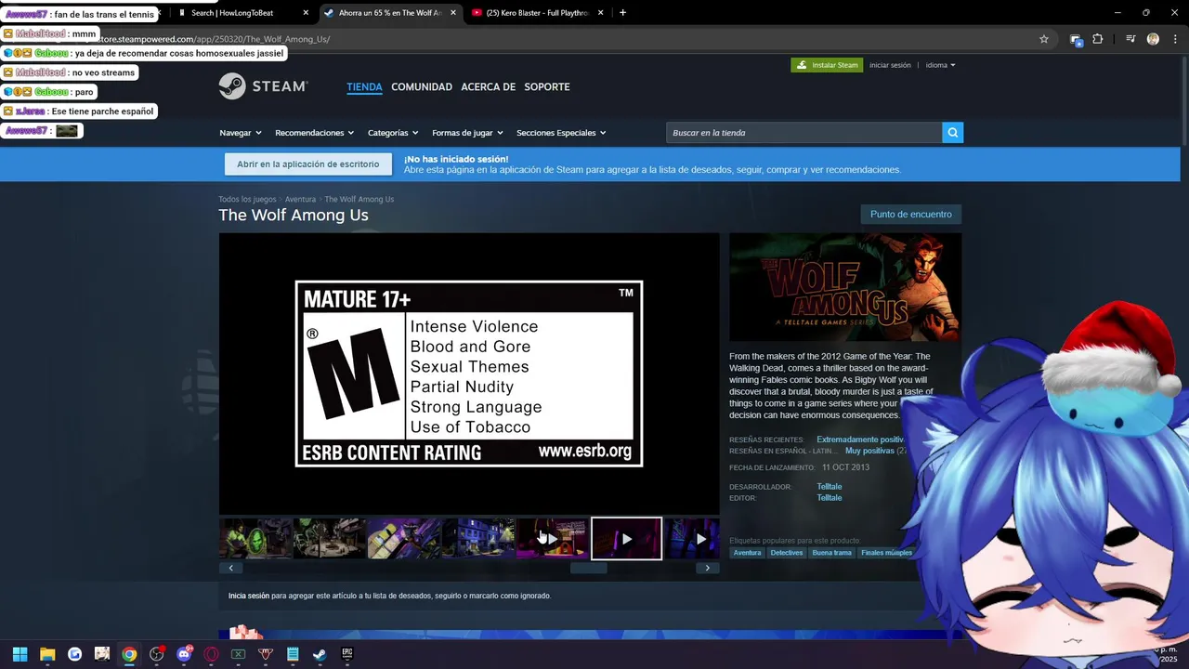Open the anime character icon in taskbar

(x=102, y=654)
